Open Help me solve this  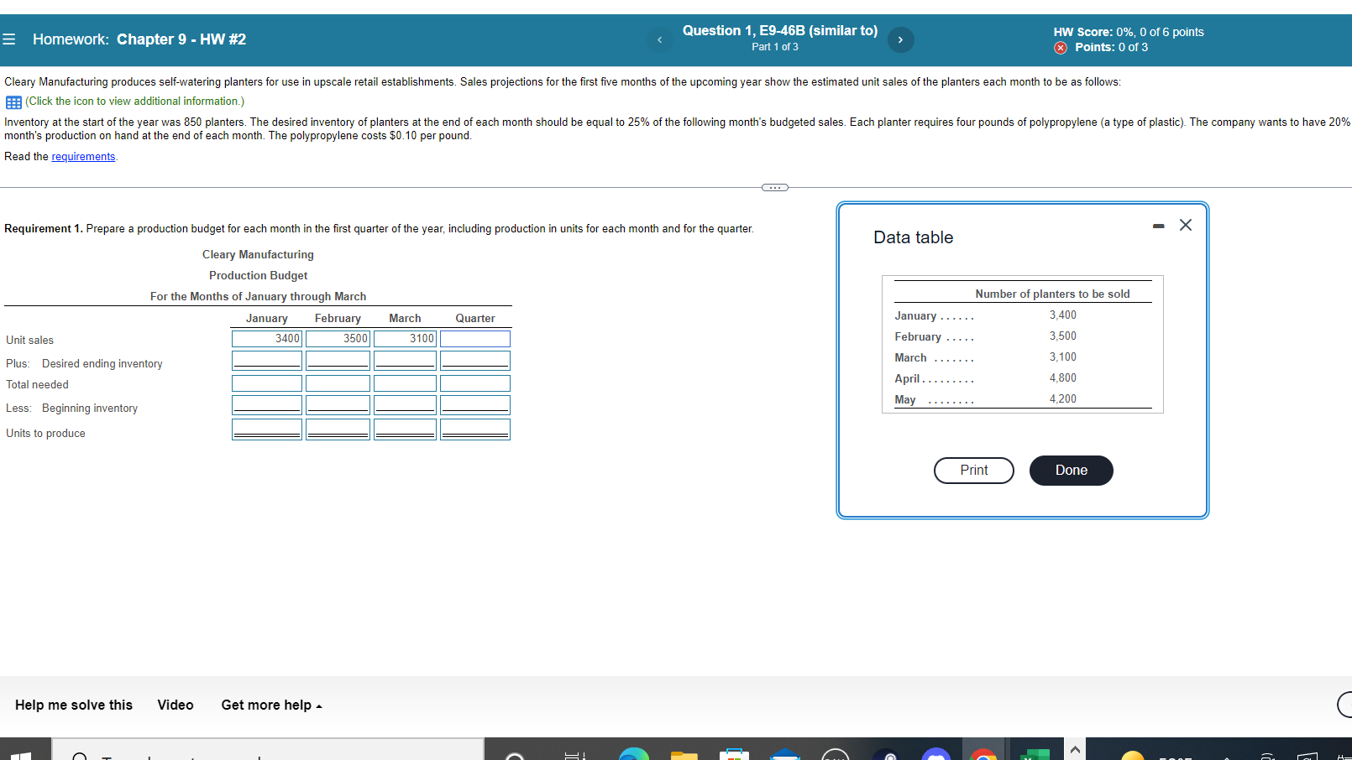tap(74, 705)
